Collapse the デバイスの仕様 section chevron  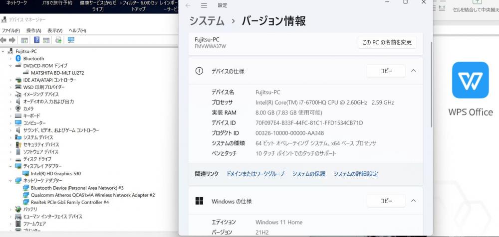coord(413,71)
